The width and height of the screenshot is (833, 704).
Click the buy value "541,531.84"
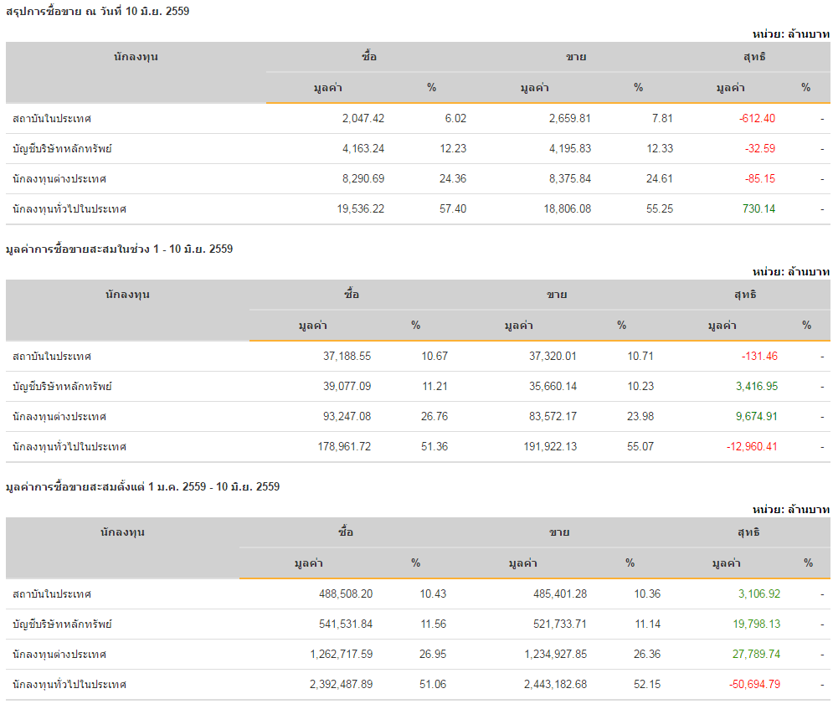(x=346, y=624)
